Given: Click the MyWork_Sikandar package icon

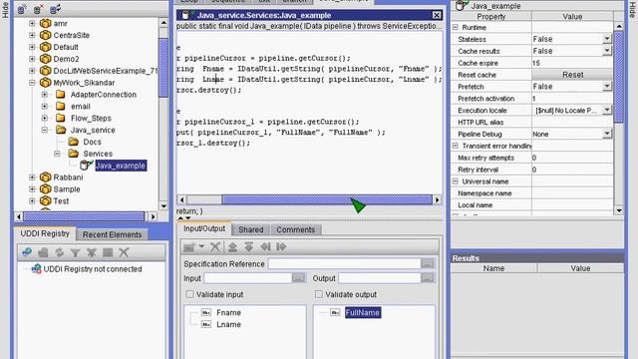Looking at the screenshot, I should point(46,83).
